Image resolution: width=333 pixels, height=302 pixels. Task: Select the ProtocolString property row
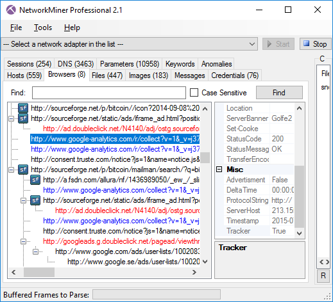259,200
